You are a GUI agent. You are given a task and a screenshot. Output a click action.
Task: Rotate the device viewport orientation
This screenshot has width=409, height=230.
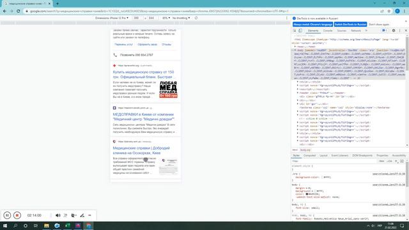[196, 18]
